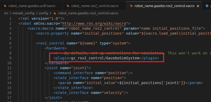This screenshot has height=102, width=211.
Task: Click line number 6 in gutter
Action: pyautogui.click(x=10, y=43)
